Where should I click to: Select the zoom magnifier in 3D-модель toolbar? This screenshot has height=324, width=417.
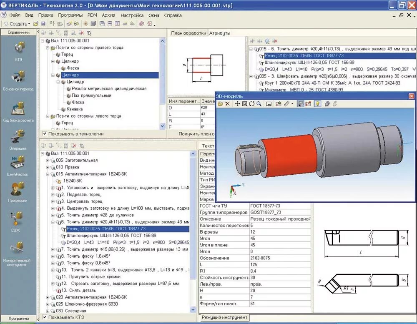(259, 104)
